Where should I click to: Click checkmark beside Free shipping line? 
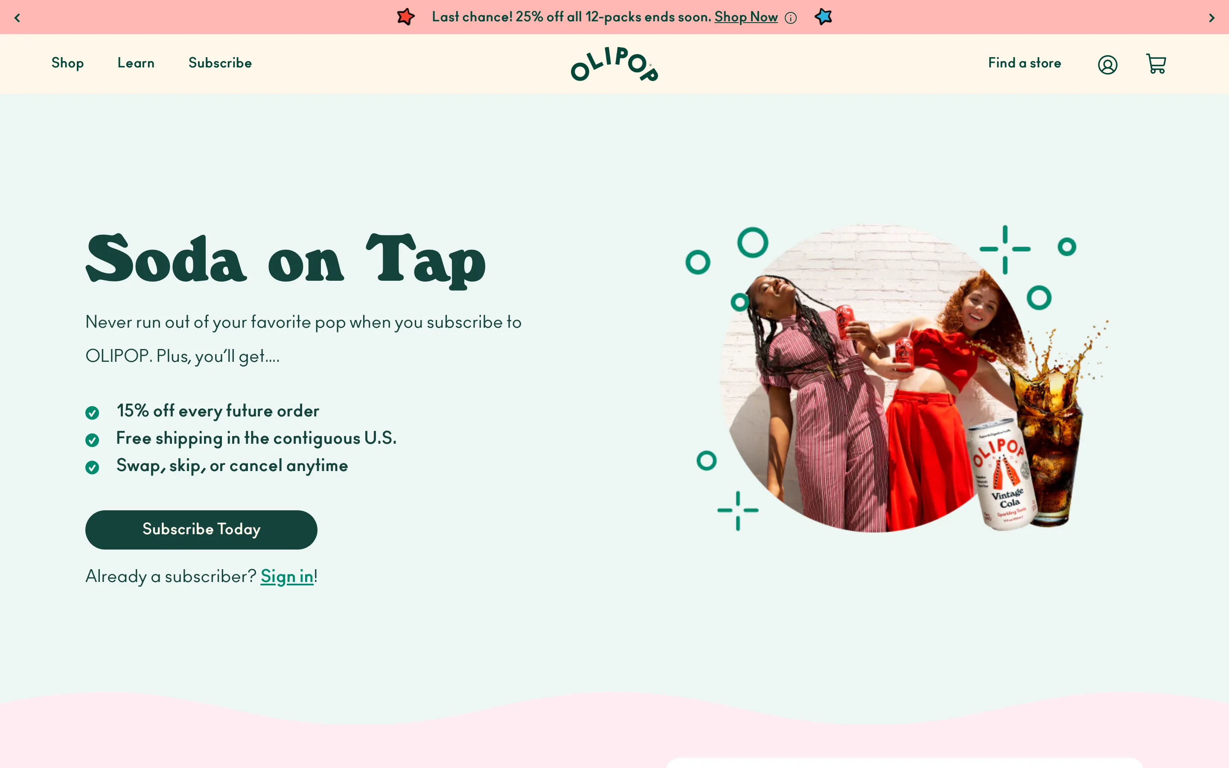pos(92,440)
